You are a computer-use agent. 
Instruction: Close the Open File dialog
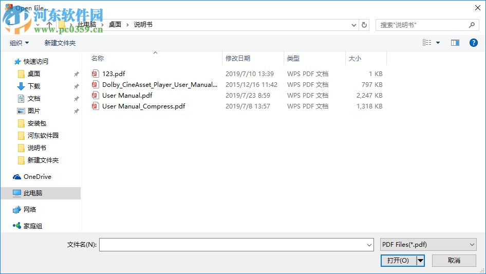(x=478, y=8)
